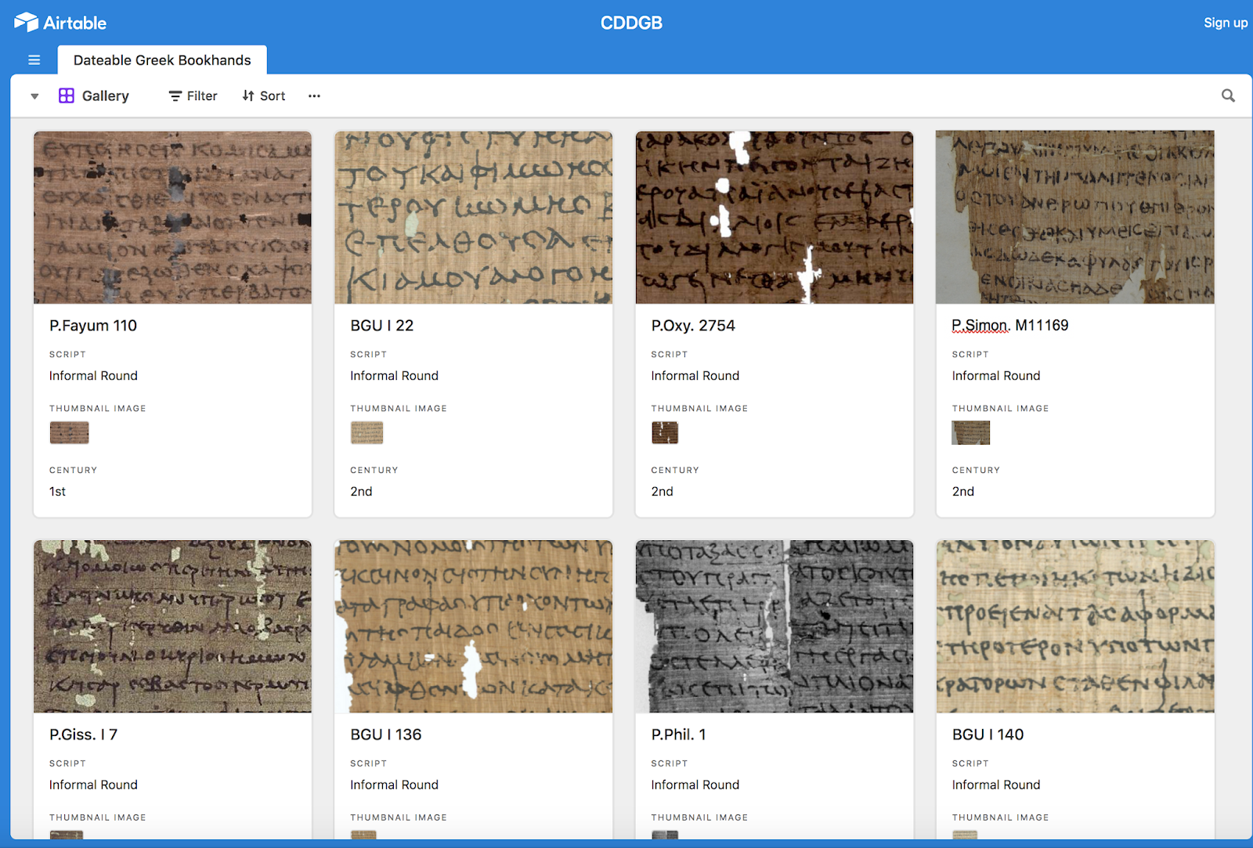Open the BGU I 136 papyrus cover image

click(x=473, y=626)
